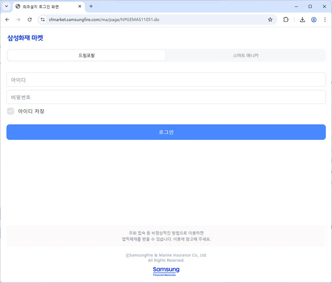The height and width of the screenshot is (283, 332).
Task: Open the Chrome profile icon
Action: (x=314, y=19)
